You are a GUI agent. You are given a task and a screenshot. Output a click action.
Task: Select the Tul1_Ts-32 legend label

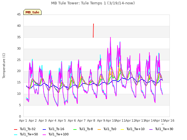point(28,129)
